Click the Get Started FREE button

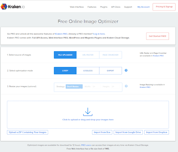coord(157,36)
